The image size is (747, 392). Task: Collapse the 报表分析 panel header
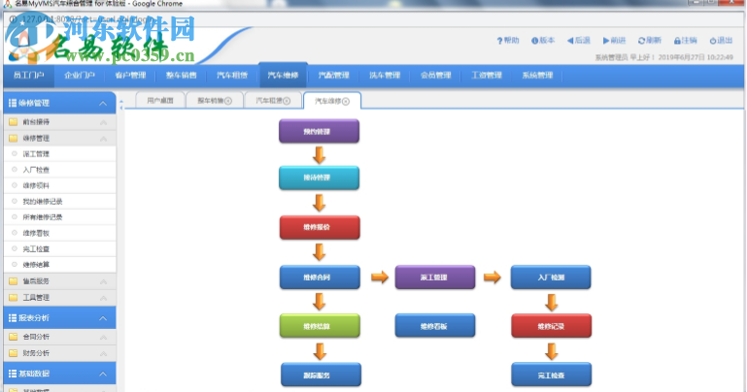(x=59, y=318)
